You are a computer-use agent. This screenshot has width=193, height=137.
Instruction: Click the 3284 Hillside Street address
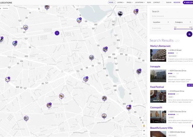point(177,132)
